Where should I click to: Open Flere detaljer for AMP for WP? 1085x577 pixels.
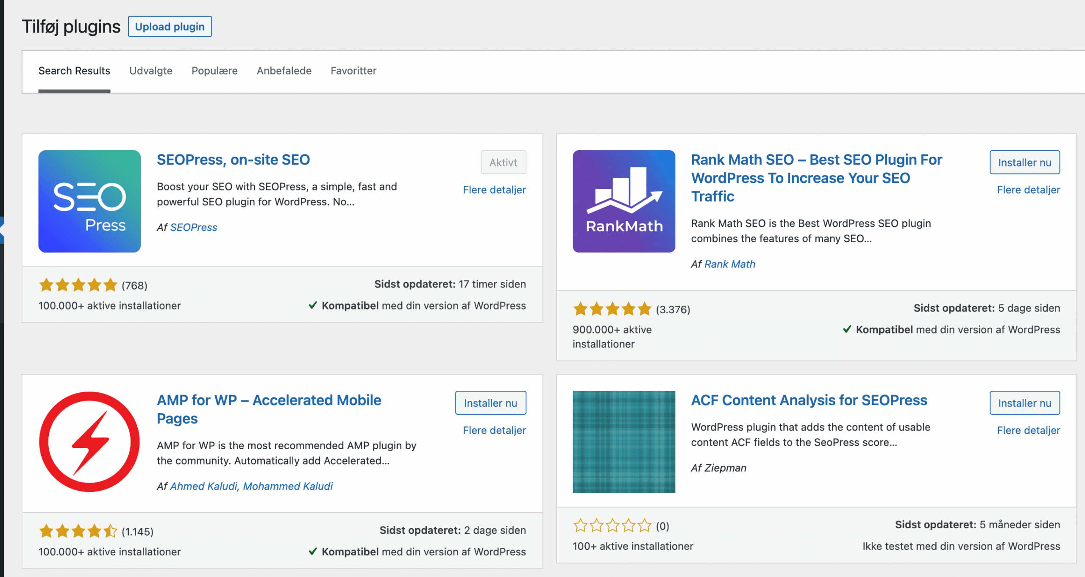494,430
